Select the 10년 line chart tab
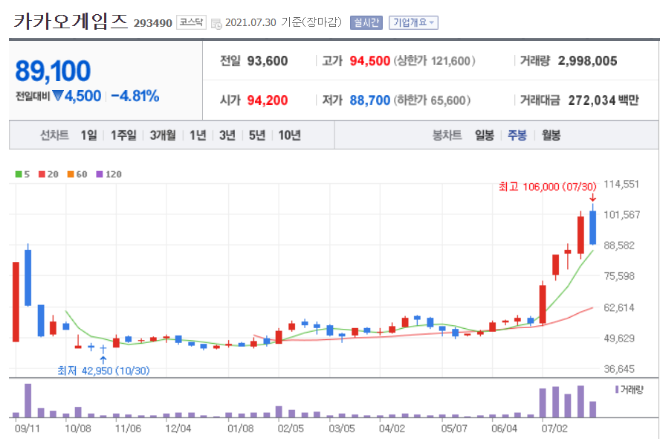Viewport: 660px width, 439px height. click(x=290, y=135)
